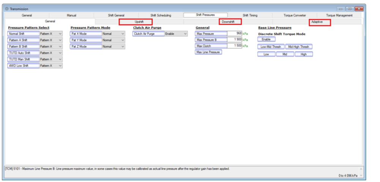Click the Transmission window gear icon

(x=7, y=9)
